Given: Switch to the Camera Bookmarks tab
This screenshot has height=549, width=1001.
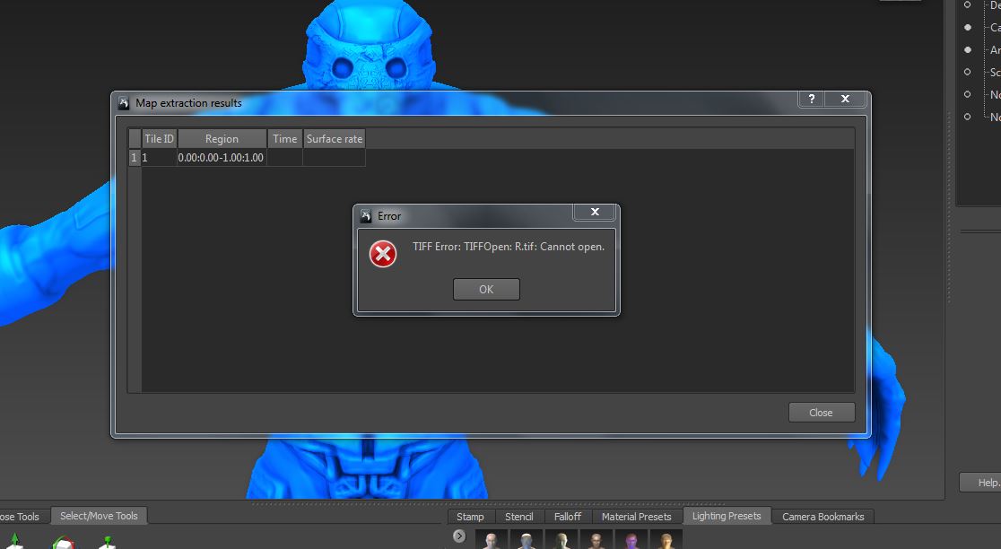Looking at the screenshot, I should pyautogui.click(x=823, y=516).
